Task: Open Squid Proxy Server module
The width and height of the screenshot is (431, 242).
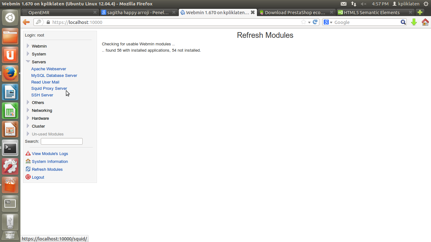Action: click(x=49, y=88)
